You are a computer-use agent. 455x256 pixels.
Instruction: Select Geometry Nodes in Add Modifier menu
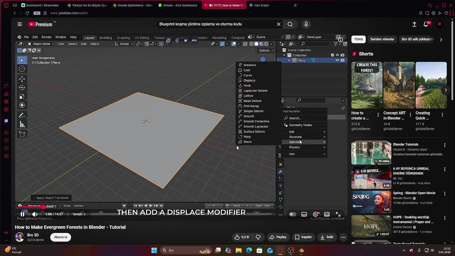point(300,125)
